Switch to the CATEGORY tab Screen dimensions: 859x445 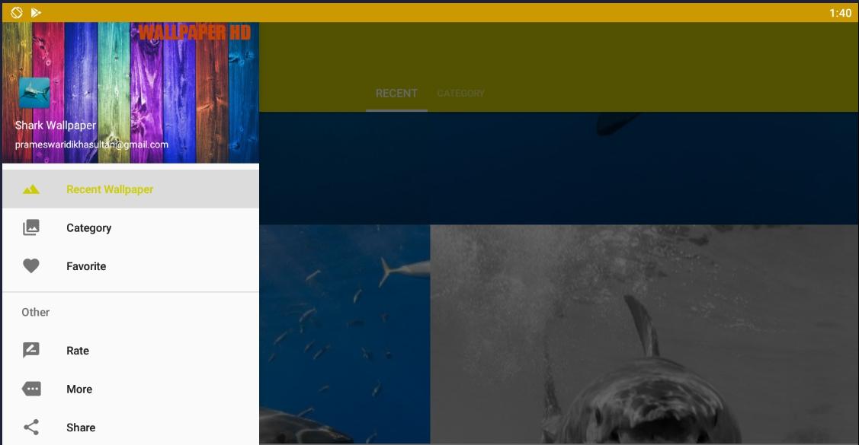(x=460, y=94)
